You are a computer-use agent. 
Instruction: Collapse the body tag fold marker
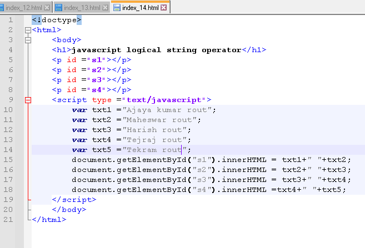28,40
